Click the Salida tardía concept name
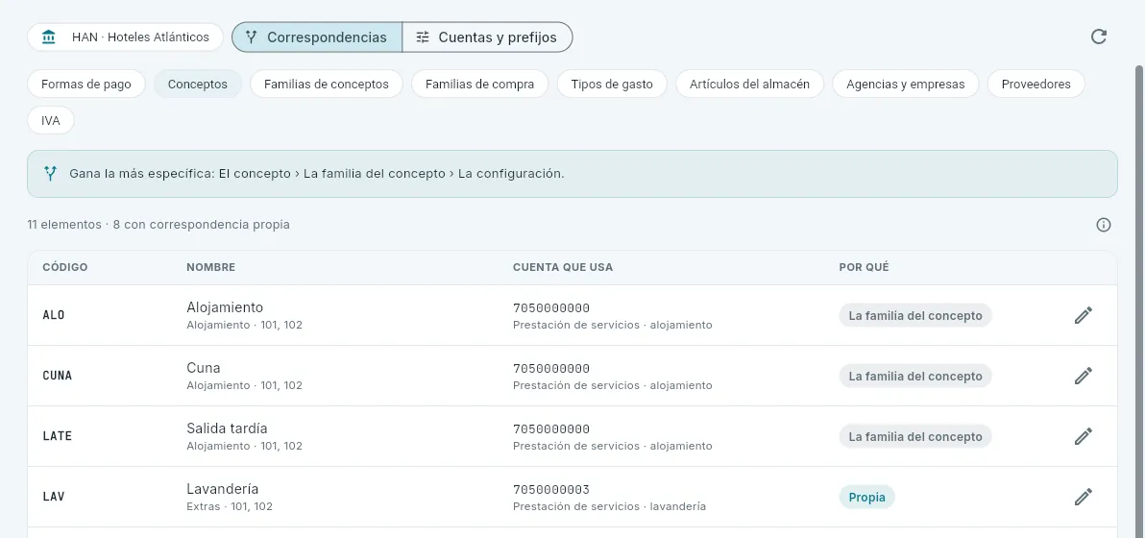This screenshot has height=538, width=1145. click(227, 428)
